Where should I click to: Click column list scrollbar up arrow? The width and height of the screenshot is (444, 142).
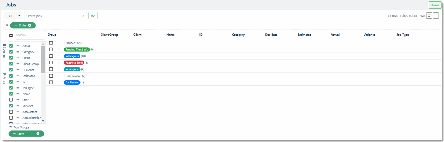(43, 44)
